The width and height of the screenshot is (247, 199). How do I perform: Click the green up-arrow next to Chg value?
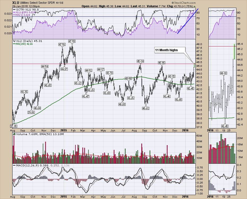194,6
